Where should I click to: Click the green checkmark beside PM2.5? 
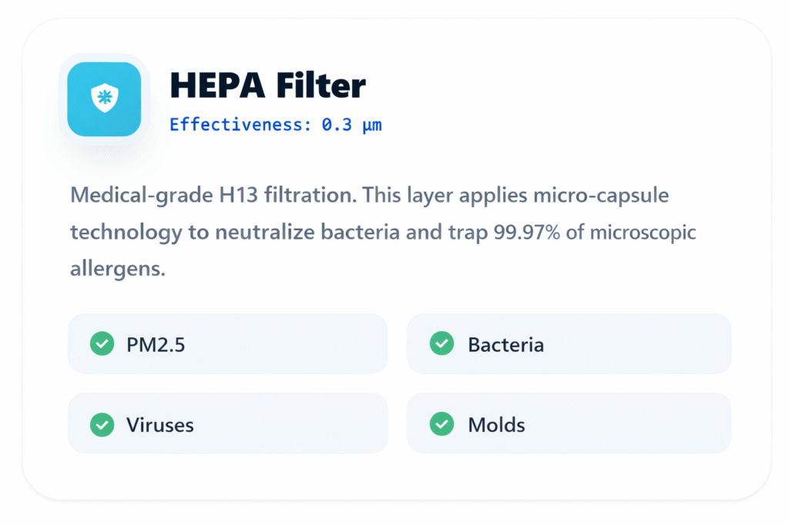pos(102,343)
